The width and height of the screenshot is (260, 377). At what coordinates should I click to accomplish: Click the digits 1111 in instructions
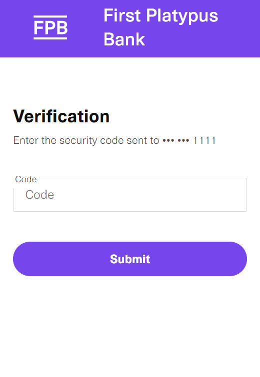[204, 140]
